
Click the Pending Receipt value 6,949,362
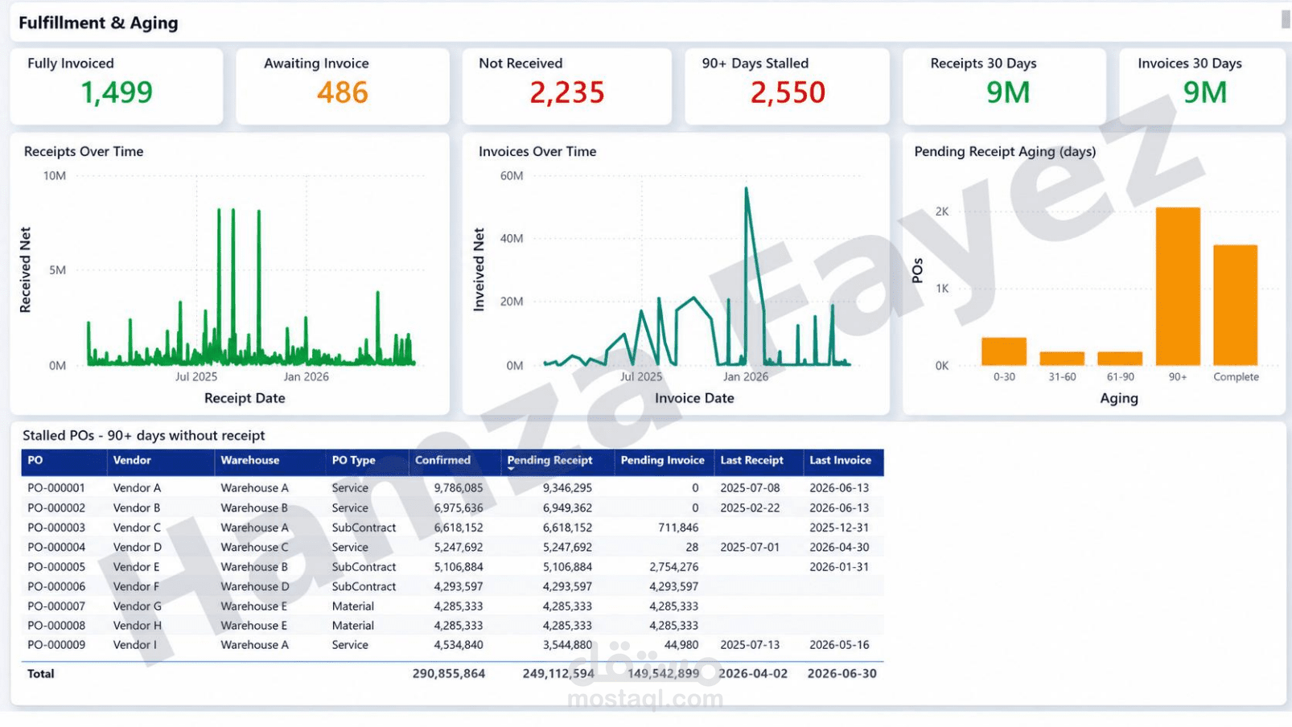pos(567,508)
